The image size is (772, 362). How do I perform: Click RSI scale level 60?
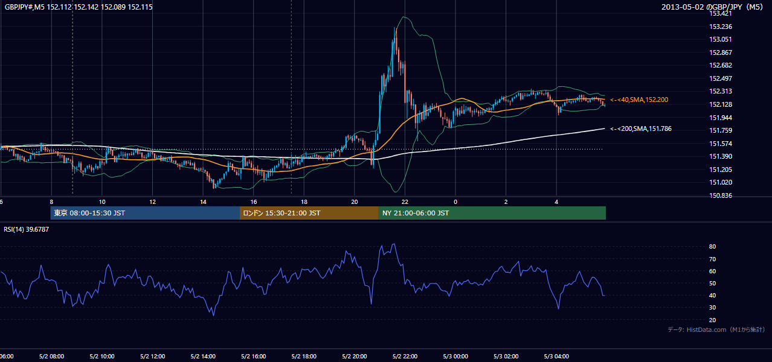coord(712,271)
